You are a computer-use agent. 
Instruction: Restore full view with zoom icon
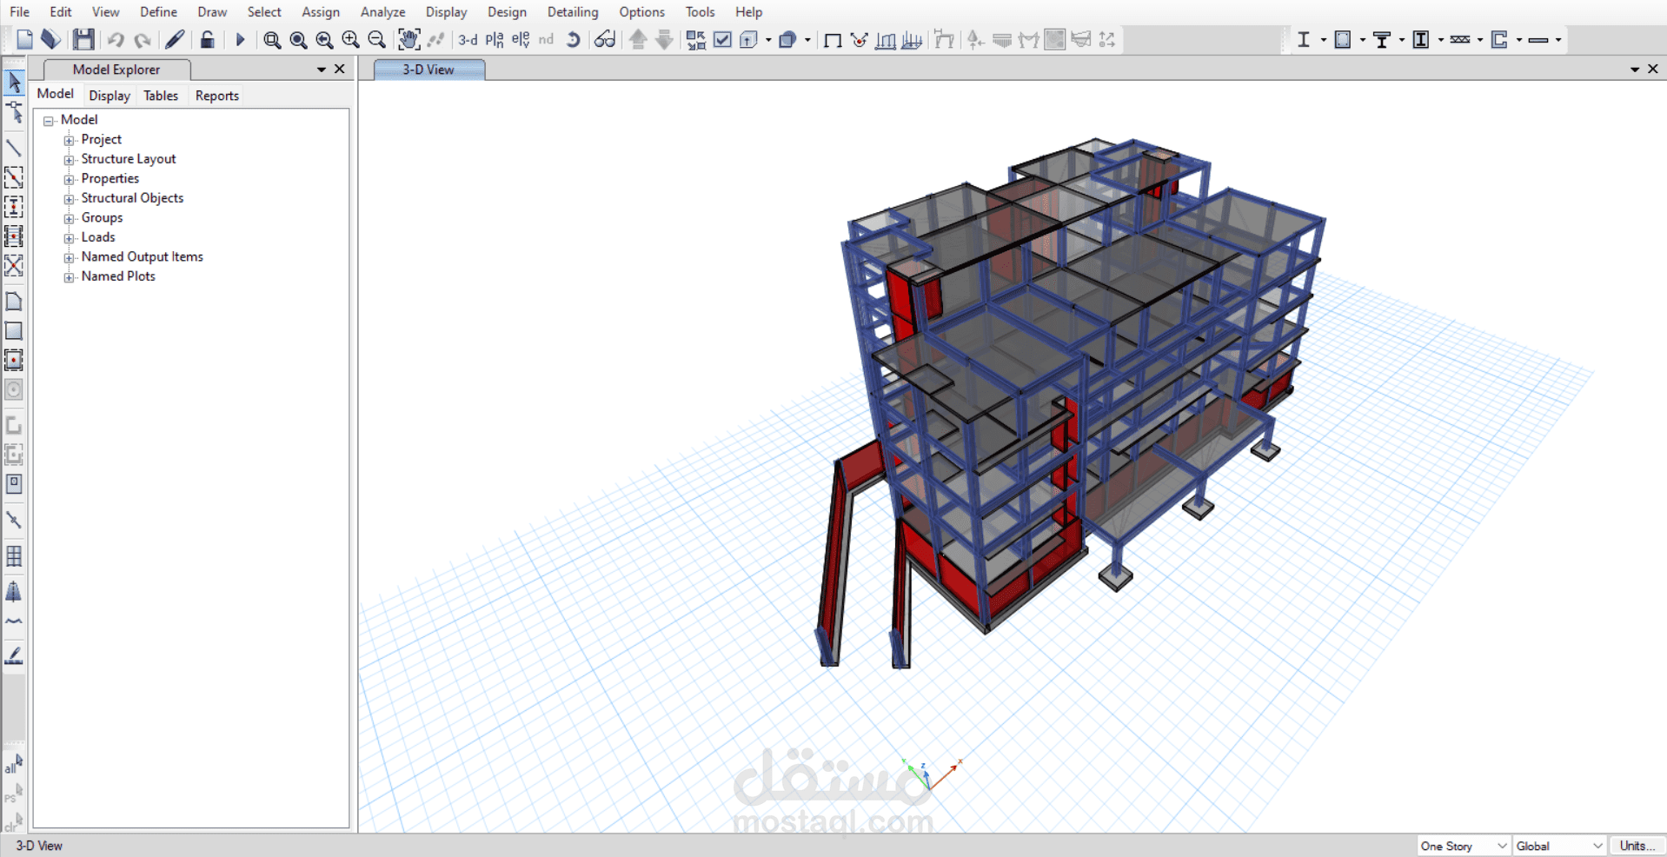point(298,40)
